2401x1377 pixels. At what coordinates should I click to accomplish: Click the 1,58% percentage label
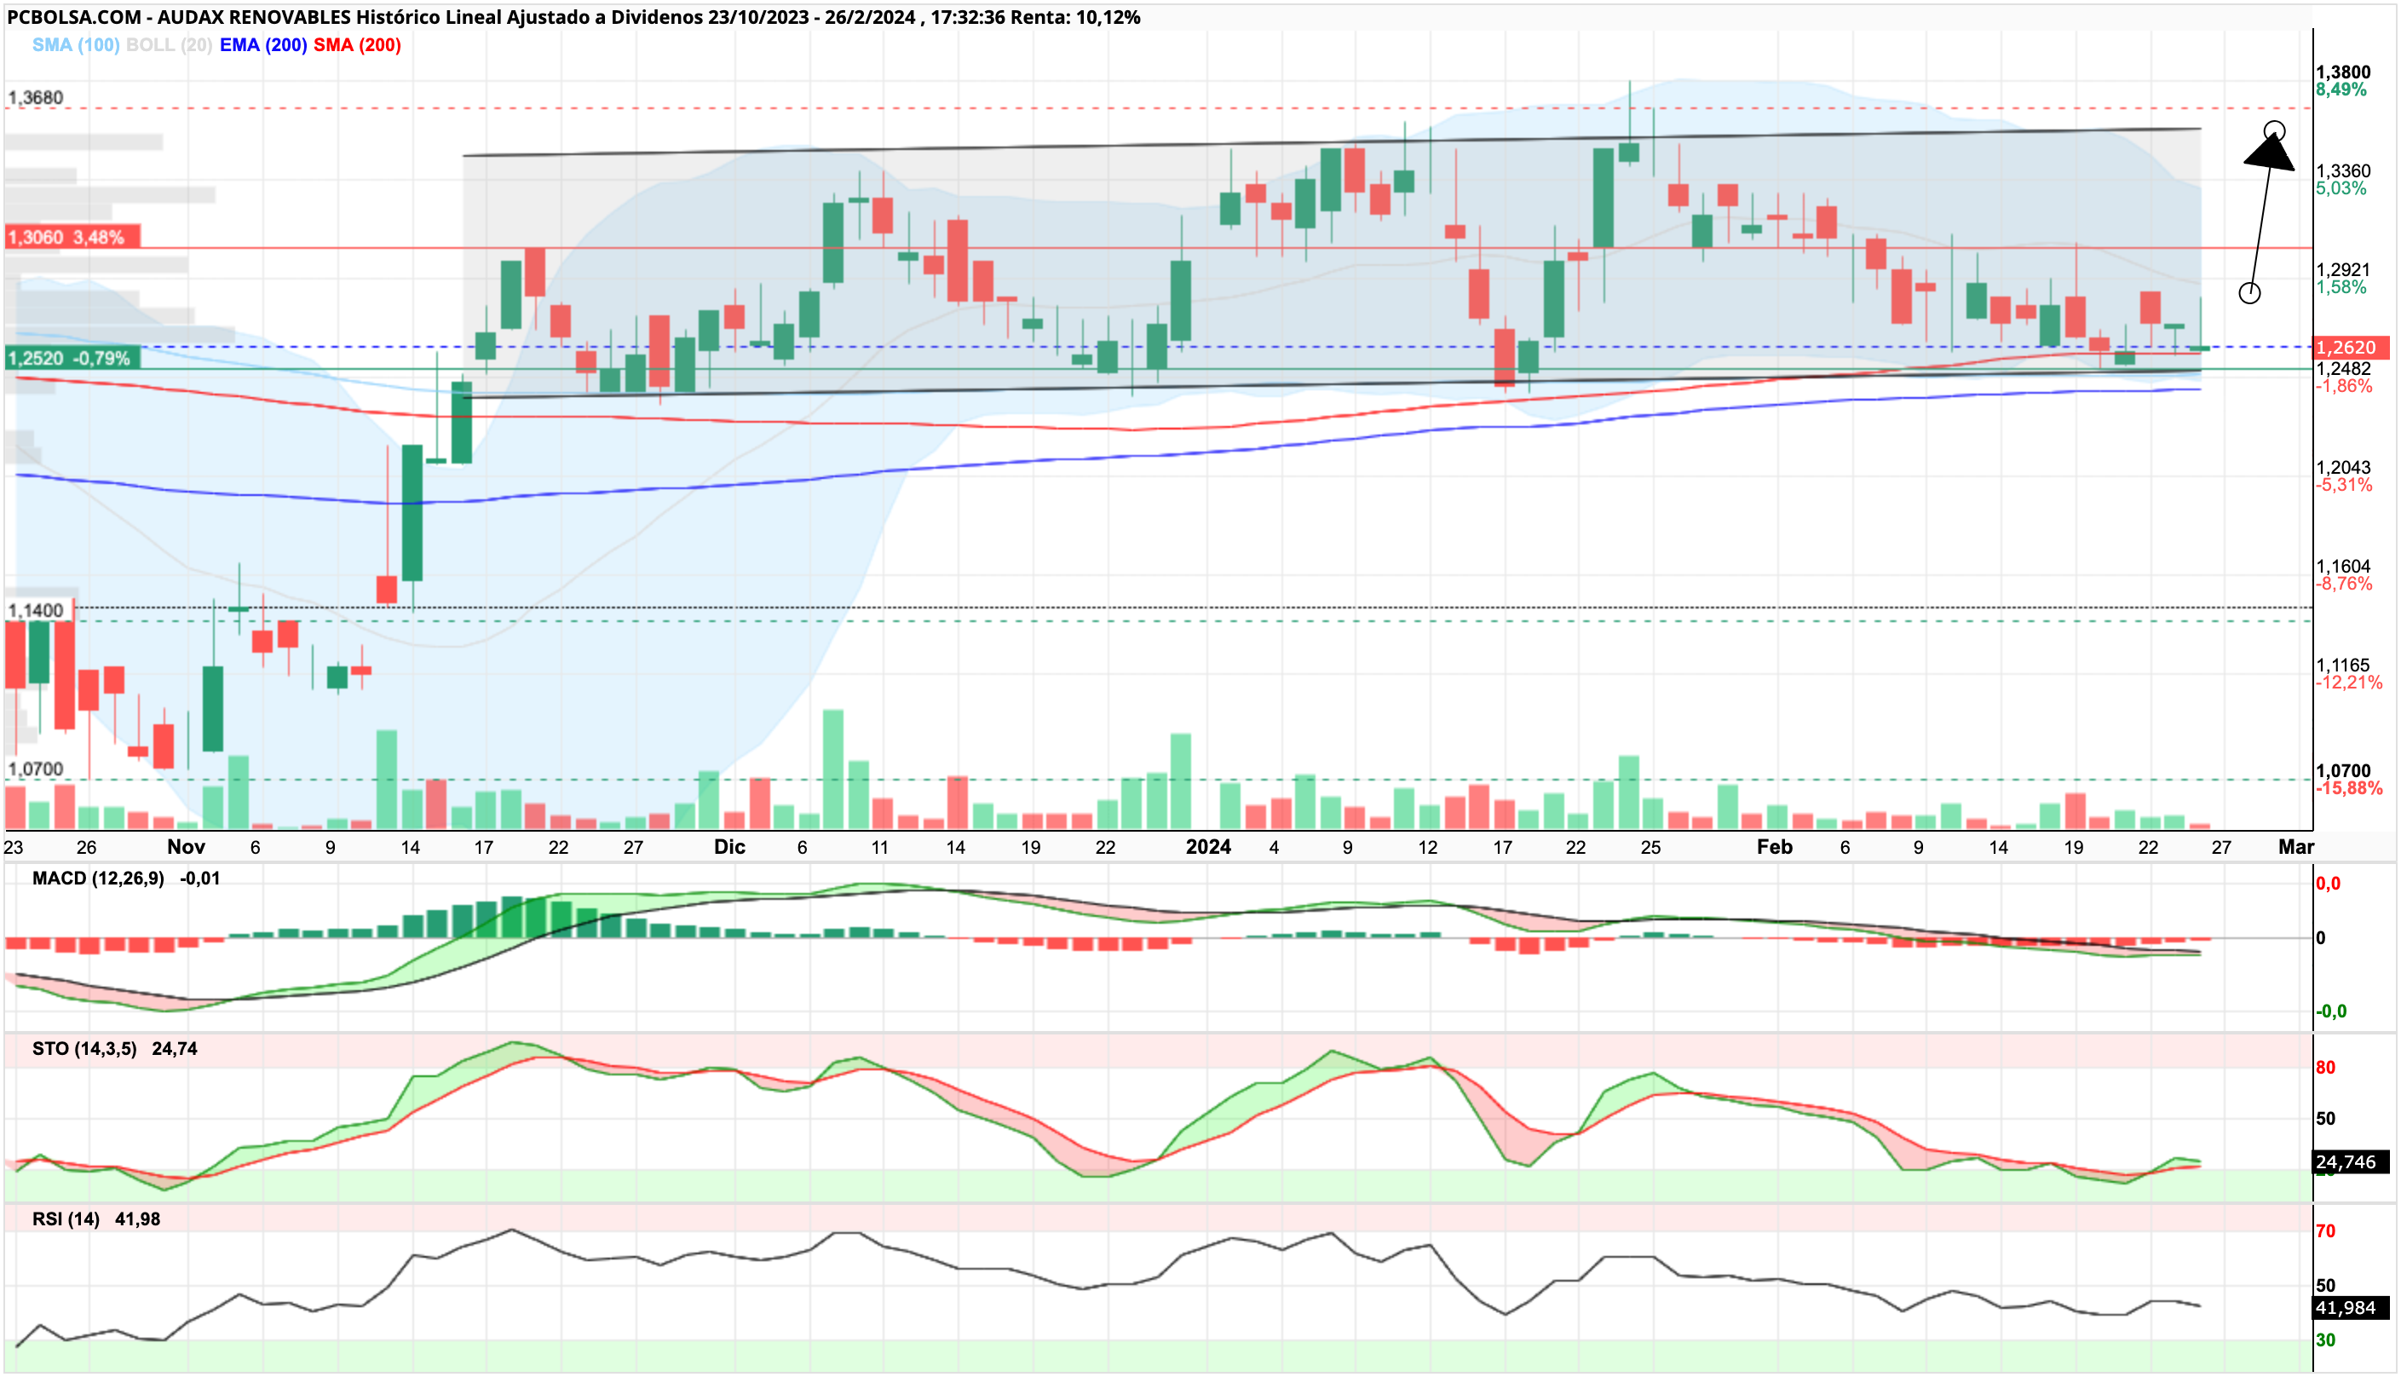point(2341,287)
